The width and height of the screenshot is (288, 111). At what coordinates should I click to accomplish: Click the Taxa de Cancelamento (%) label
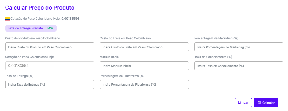pyautogui.click(x=213, y=57)
